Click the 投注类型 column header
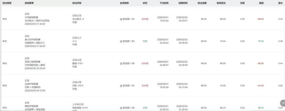 point(7,3)
